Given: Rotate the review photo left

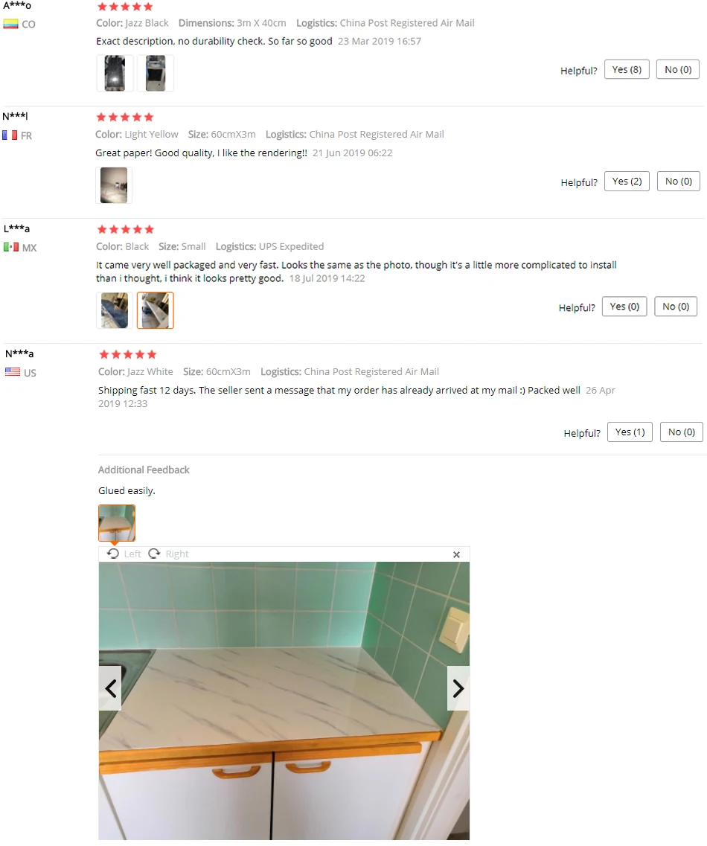Looking at the screenshot, I should 124,554.
